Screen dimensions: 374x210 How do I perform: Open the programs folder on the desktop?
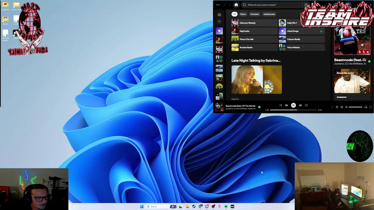tap(5, 6)
